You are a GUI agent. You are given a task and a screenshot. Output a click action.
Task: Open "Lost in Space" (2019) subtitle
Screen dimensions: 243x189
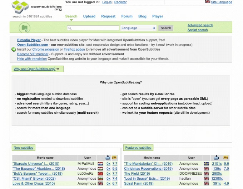tap(147, 179)
